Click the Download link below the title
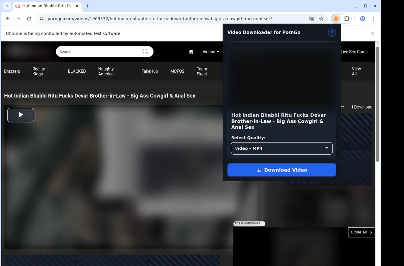Image resolution: width=404 pixels, height=266 pixels. click(361, 107)
